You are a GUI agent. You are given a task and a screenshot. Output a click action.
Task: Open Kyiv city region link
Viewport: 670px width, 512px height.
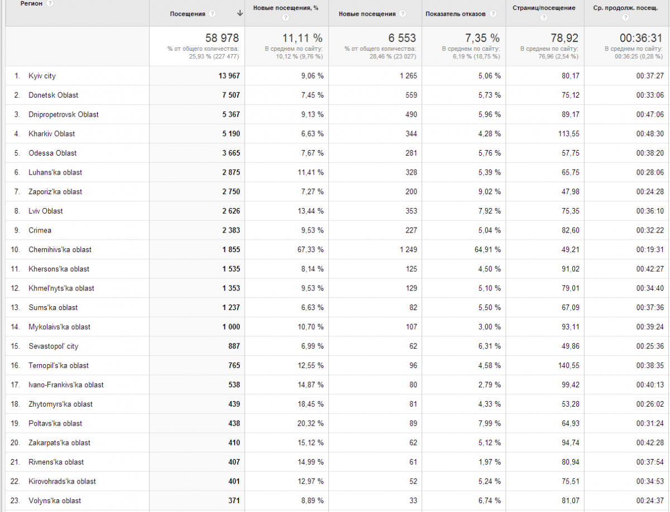[x=42, y=76]
